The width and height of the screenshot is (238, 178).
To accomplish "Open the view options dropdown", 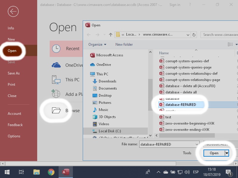I will pyautogui.click(x=237, y=44).
